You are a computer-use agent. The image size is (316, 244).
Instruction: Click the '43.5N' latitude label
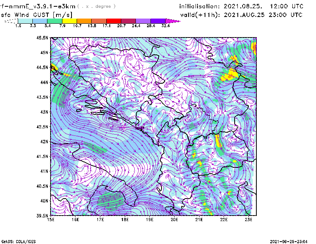[42, 97]
